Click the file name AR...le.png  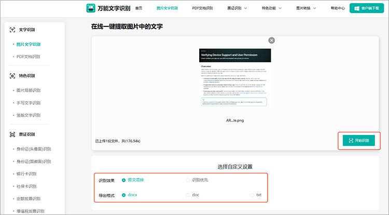[235, 120]
